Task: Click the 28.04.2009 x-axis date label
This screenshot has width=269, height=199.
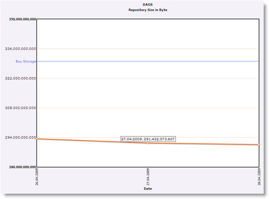Action: (259, 177)
